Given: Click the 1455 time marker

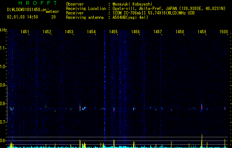Looking at the screenshot, I should [113, 31].
